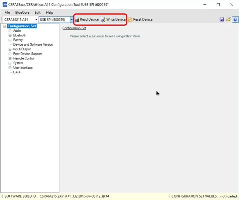
Task: Select the Input/Output tree item label
Action: pos(22,49)
